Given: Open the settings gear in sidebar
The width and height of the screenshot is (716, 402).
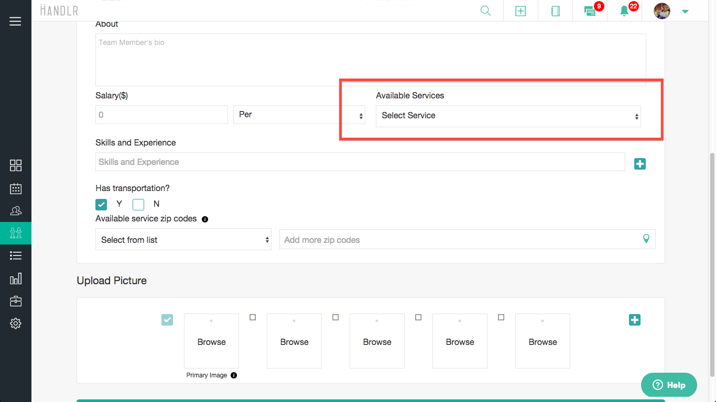Looking at the screenshot, I should pyautogui.click(x=16, y=323).
